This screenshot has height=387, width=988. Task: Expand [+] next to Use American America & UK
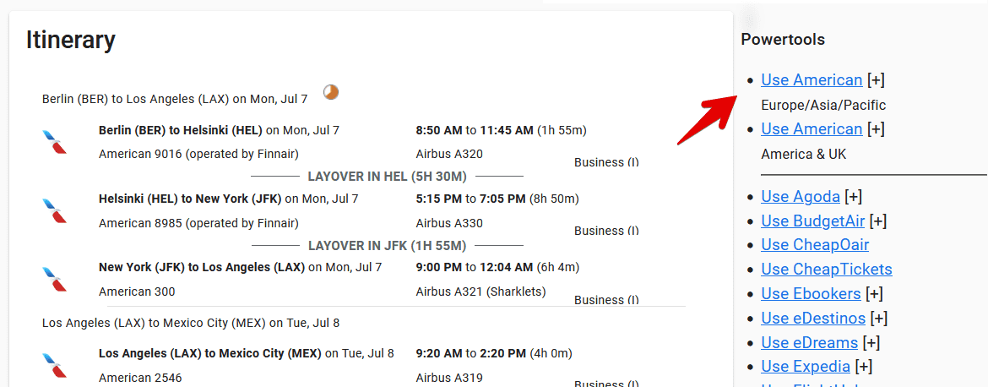pyautogui.click(x=876, y=129)
